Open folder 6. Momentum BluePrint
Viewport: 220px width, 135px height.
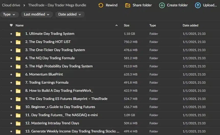coord(44,74)
